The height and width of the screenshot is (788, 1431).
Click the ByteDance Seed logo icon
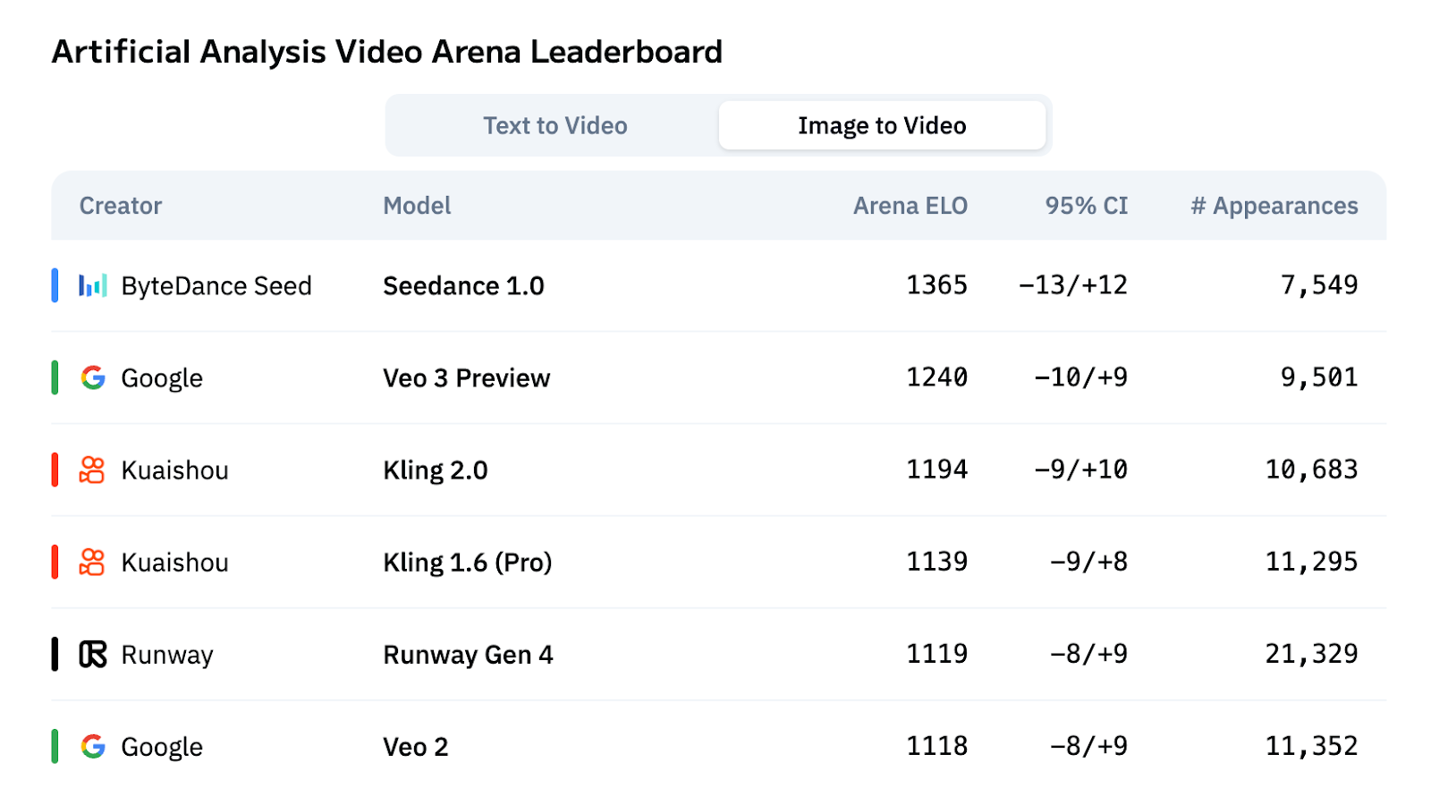93,285
